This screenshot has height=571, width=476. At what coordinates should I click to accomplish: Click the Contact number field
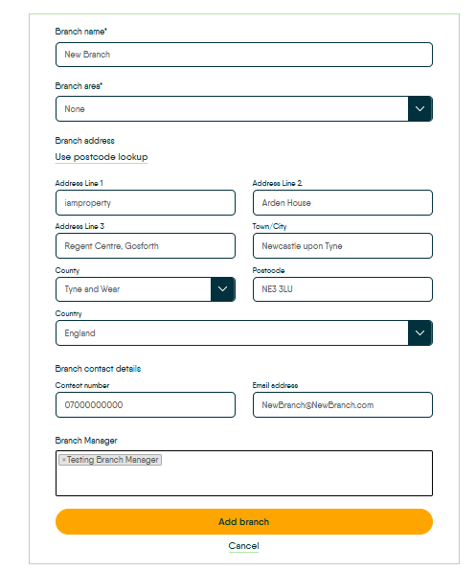pos(146,405)
